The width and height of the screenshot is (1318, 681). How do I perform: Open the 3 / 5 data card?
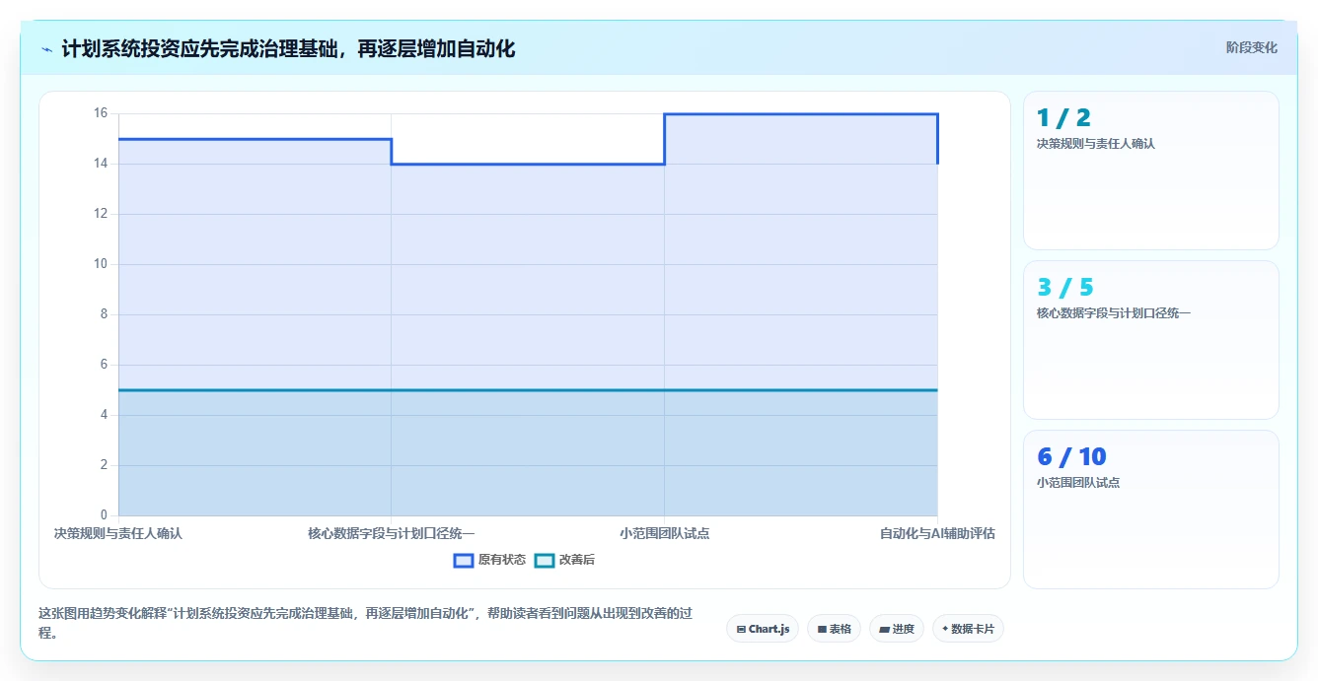tap(1151, 340)
